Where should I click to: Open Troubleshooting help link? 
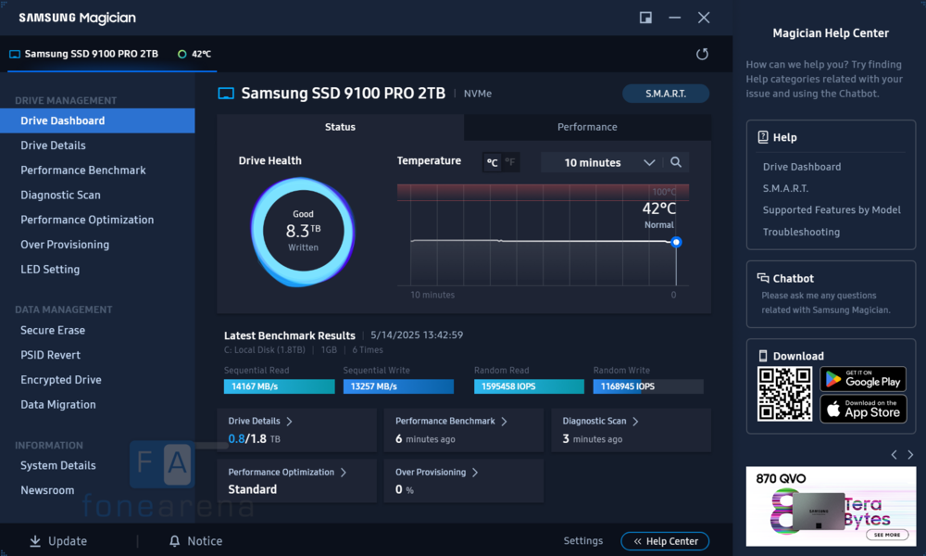801,232
